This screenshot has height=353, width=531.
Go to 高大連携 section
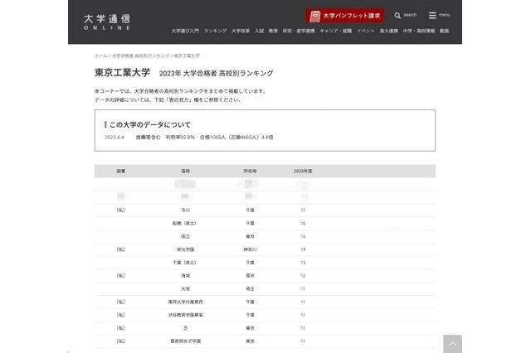click(389, 30)
